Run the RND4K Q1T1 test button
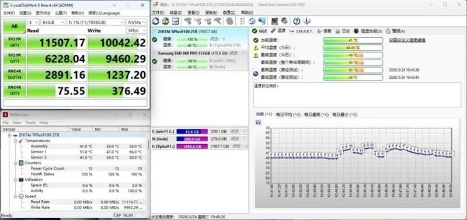The width and height of the screenshot is (467, 220). (14, 90)
